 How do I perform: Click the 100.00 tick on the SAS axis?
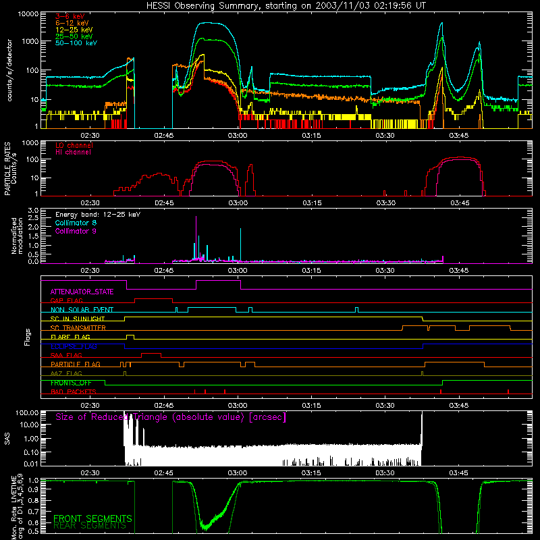(27, 412)
